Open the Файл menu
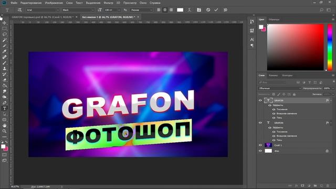Image resolution: width=336 pixels, height=189 pixels. pyautogui.click(x=14, y=3)
